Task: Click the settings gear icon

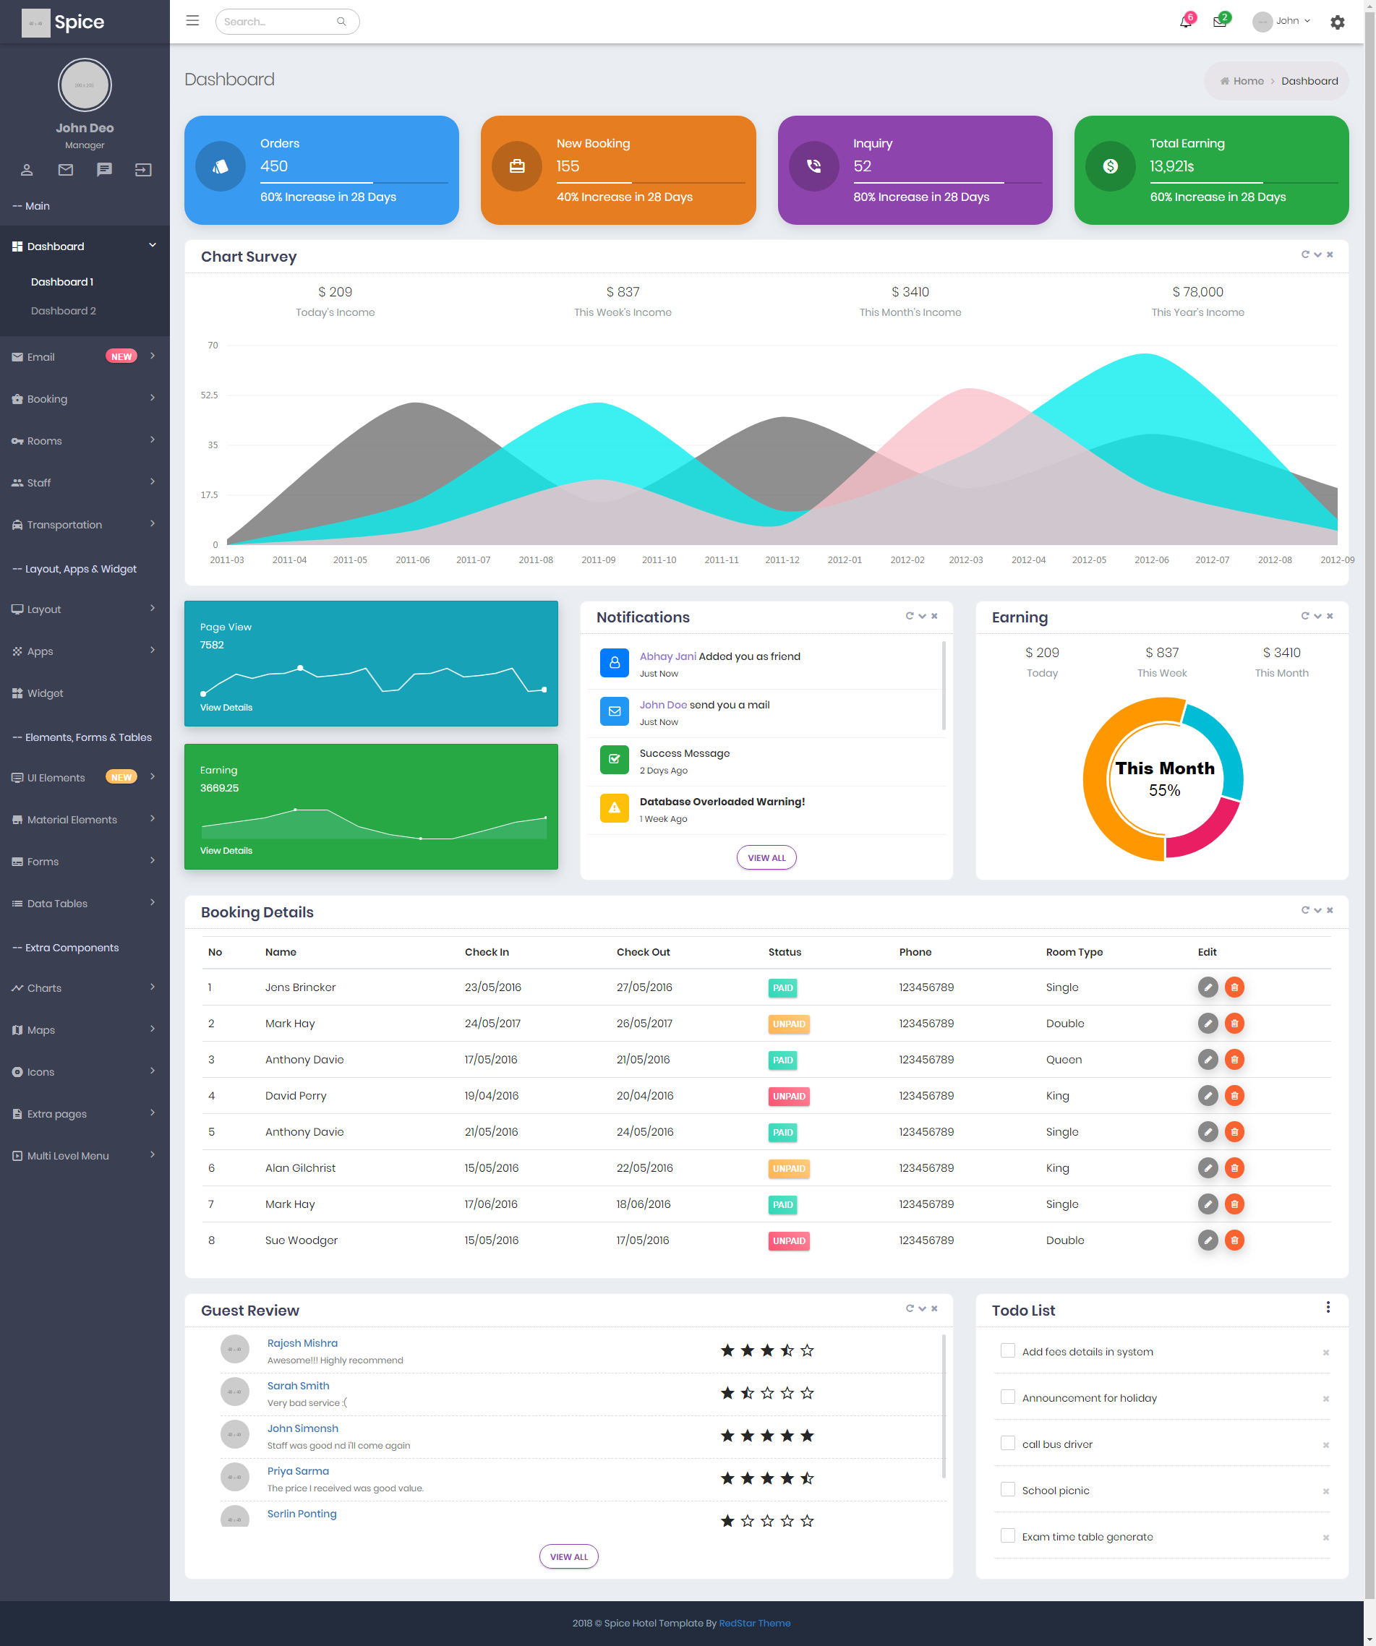Action: point(1338,22)
